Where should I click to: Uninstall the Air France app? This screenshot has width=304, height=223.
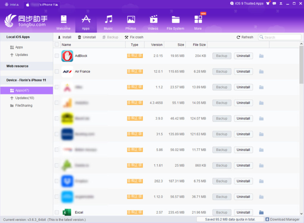(x=243, y=72)
